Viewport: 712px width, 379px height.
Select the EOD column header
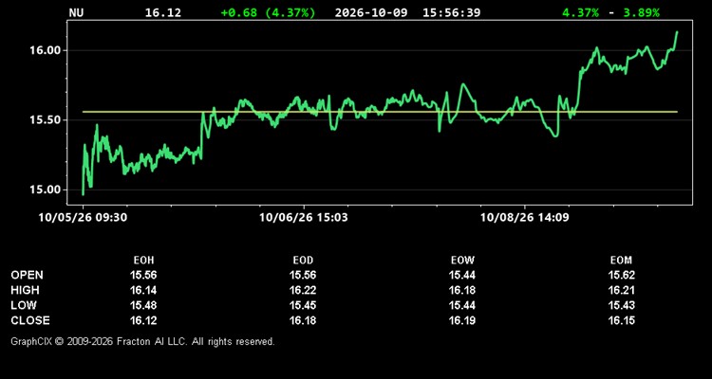click(303, 261)
